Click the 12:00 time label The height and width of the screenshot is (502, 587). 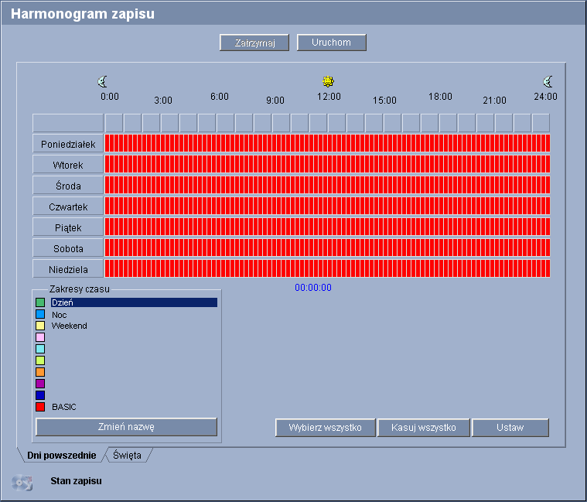point(329,97)
